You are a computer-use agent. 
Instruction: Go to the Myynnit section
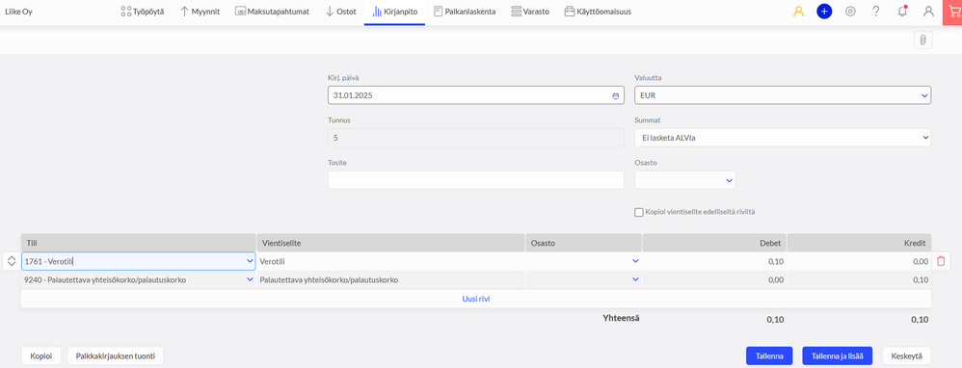pyautogui.click(x=200, y=12)
